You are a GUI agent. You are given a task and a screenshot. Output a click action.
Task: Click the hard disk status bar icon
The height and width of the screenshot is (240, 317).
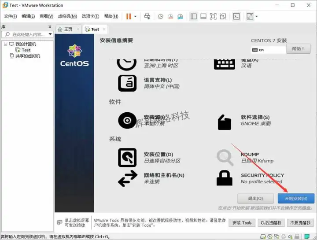click(263, 236)
